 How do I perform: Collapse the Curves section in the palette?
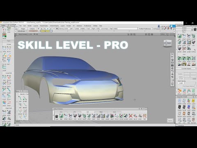[x=9, y=44]
